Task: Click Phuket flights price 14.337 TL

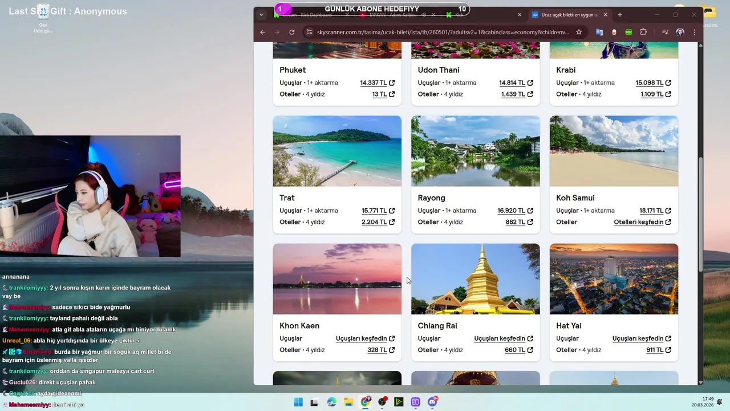Action: coord(374,83)
